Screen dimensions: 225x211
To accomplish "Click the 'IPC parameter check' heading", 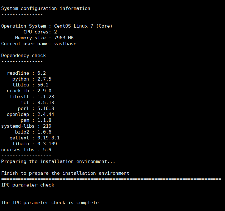I will pos(28,185).
